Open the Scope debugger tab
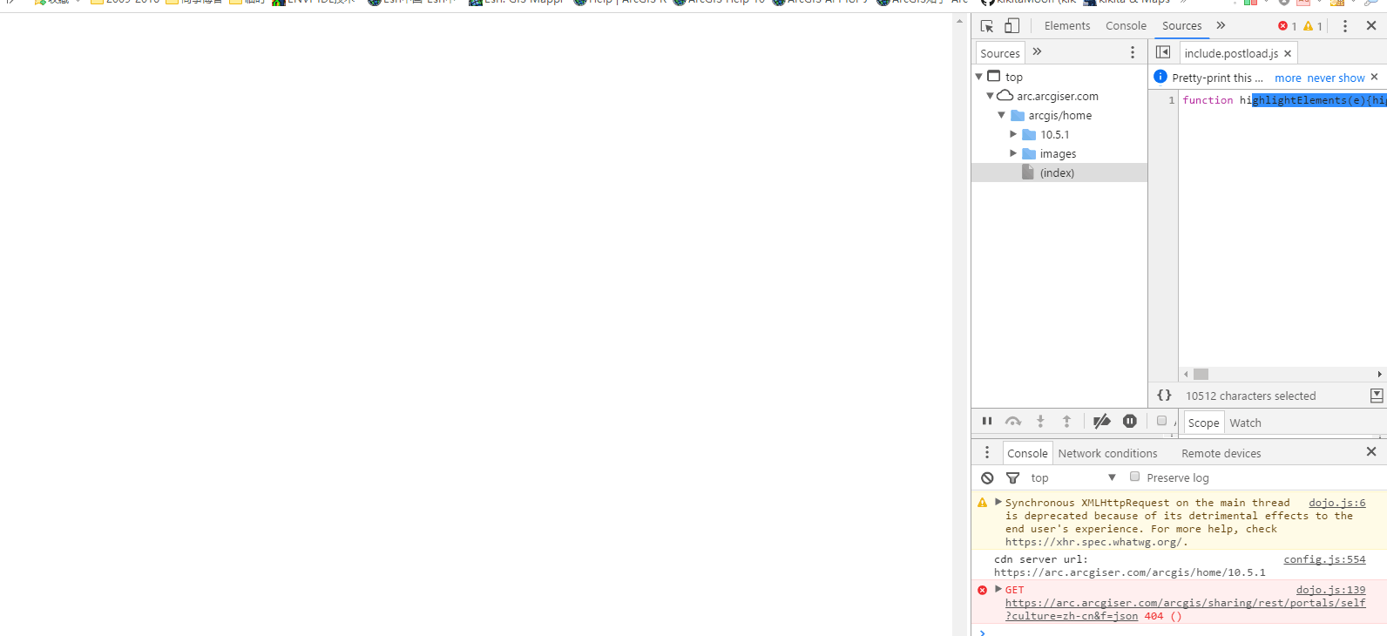Screen dimensions: 1387x636 (x=1203, y=423)
